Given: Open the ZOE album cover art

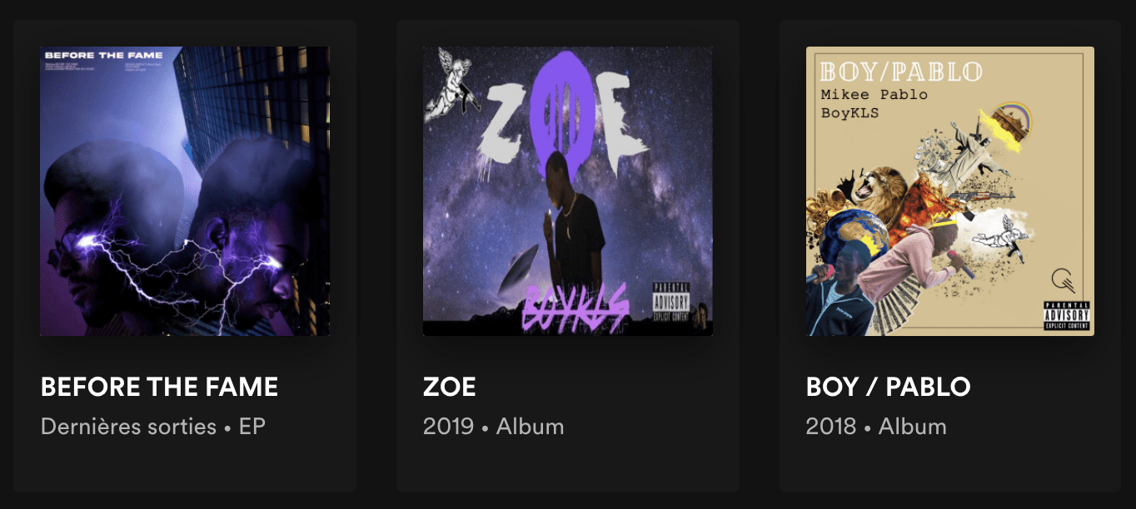Looking at the screenshot, I should pyautogui.click(x=568, y=191).
